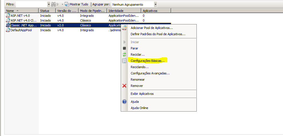Click the green recycle arrows icon
The image size is (283, 136).
pos(124,55)
